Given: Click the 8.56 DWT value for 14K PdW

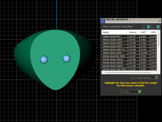Looking at the screenshot, I should point(143,69).
